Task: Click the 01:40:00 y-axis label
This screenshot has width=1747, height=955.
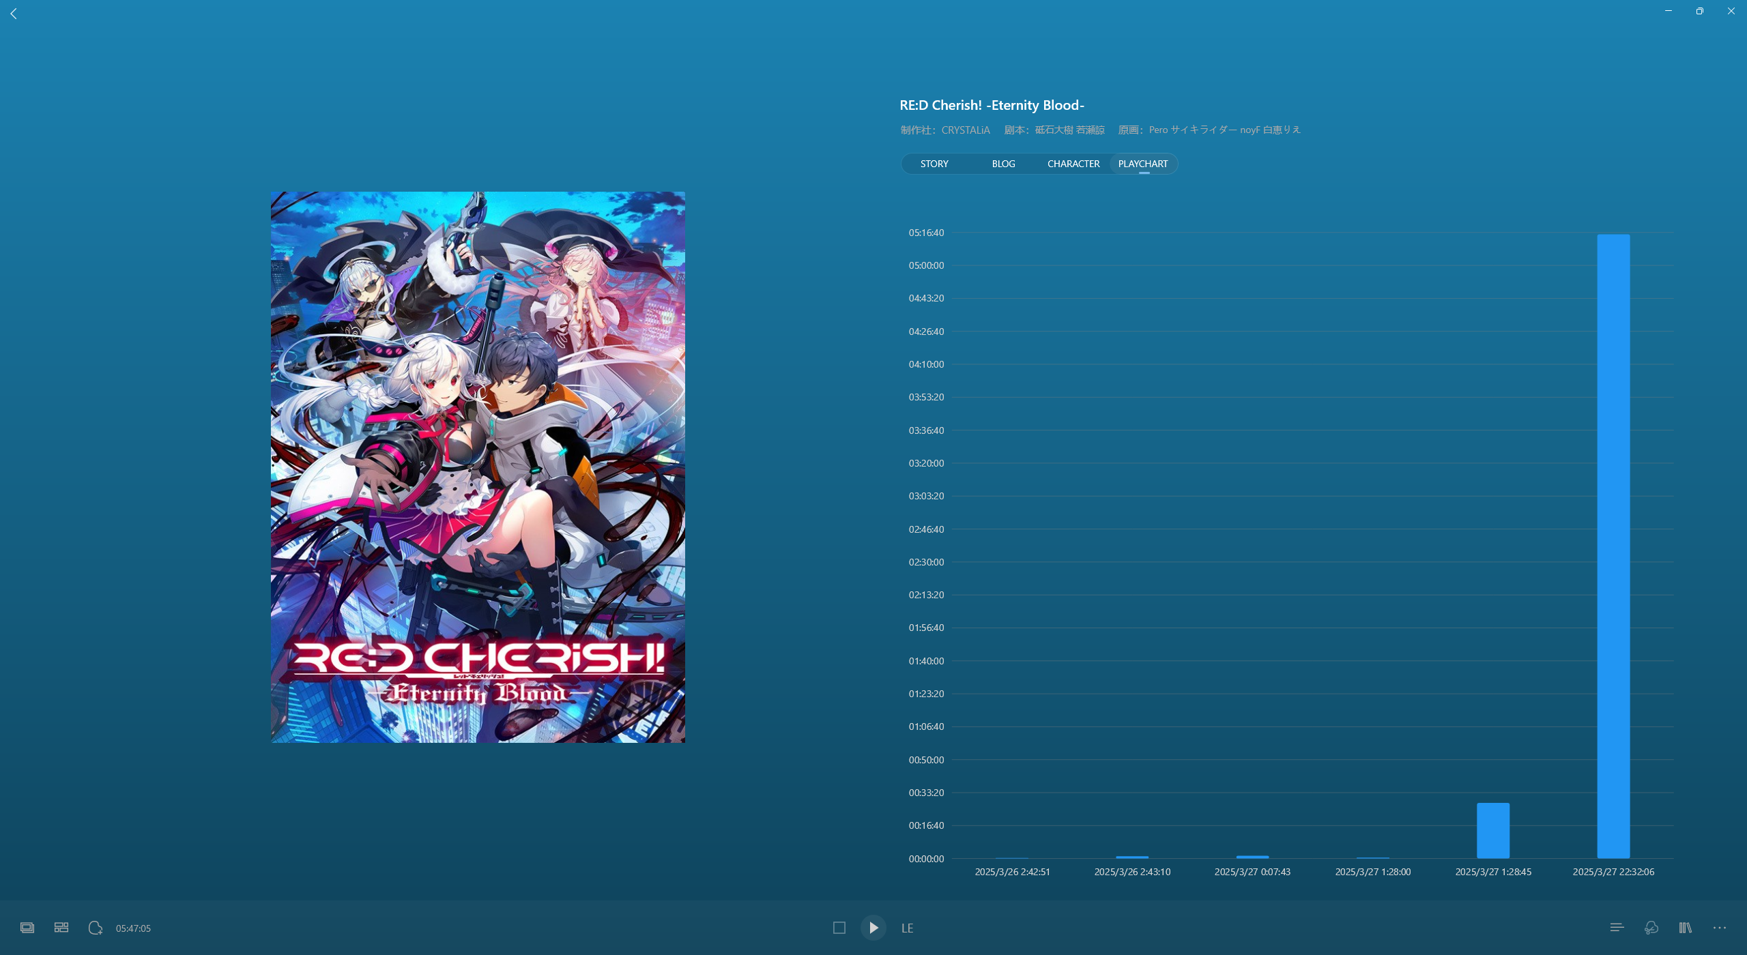Action: [x=926, y=661]
